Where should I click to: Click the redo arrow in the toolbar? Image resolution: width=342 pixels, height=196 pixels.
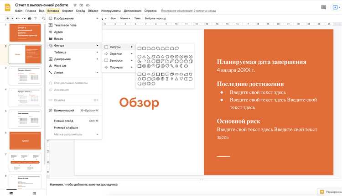click(24, 18)
